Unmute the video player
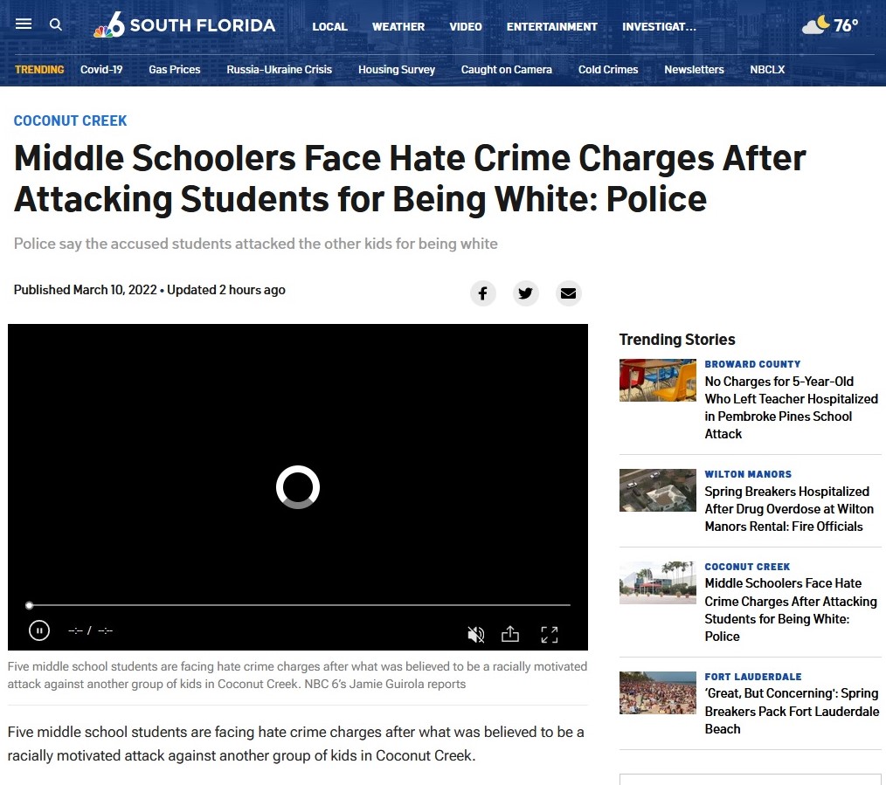 (x=476, y=634)
